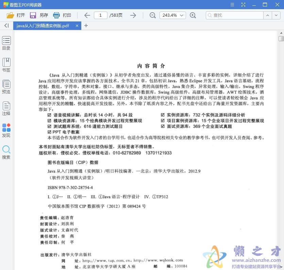The image size is (284, 270).
Task: Open the 搜索 search panel
Action: (x=6, y=152)
